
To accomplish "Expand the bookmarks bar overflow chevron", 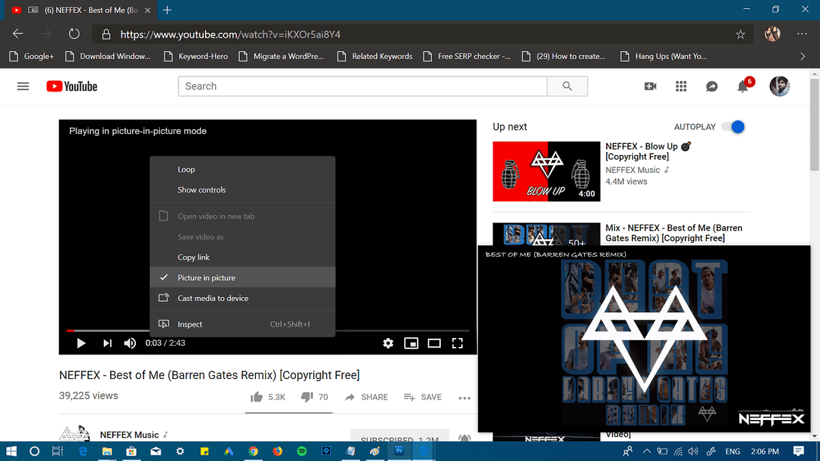I will click(803, 56).
